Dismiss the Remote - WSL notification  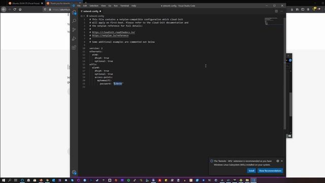282,161
